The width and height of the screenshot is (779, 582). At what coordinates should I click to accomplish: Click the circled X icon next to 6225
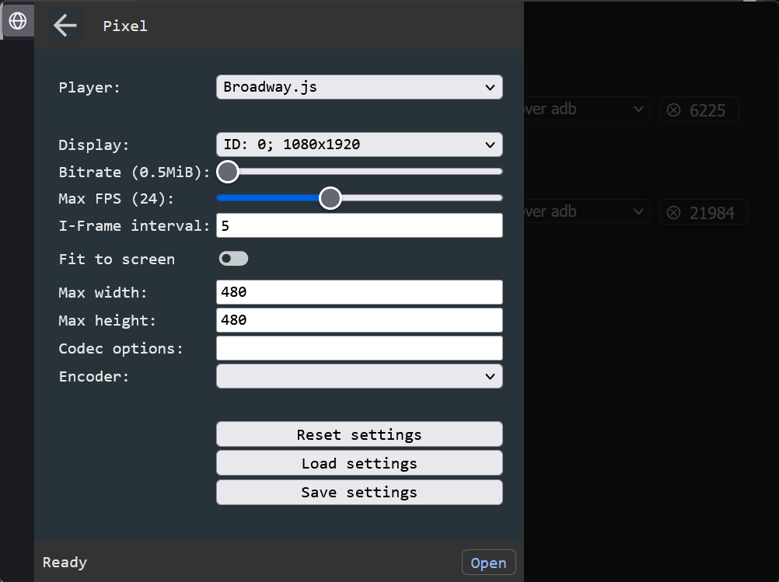tap(674, 110)
